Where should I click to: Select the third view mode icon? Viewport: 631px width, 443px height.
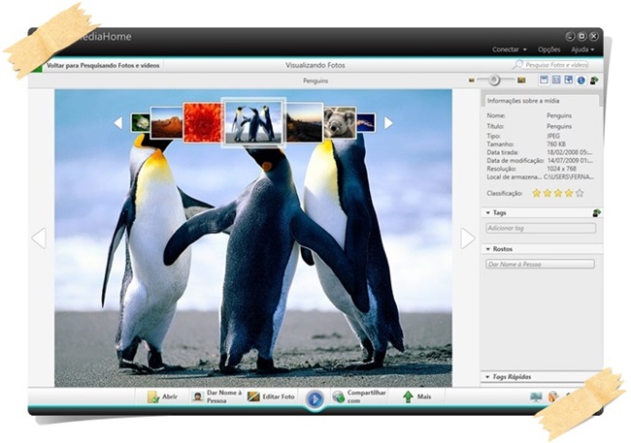point(568,80)
